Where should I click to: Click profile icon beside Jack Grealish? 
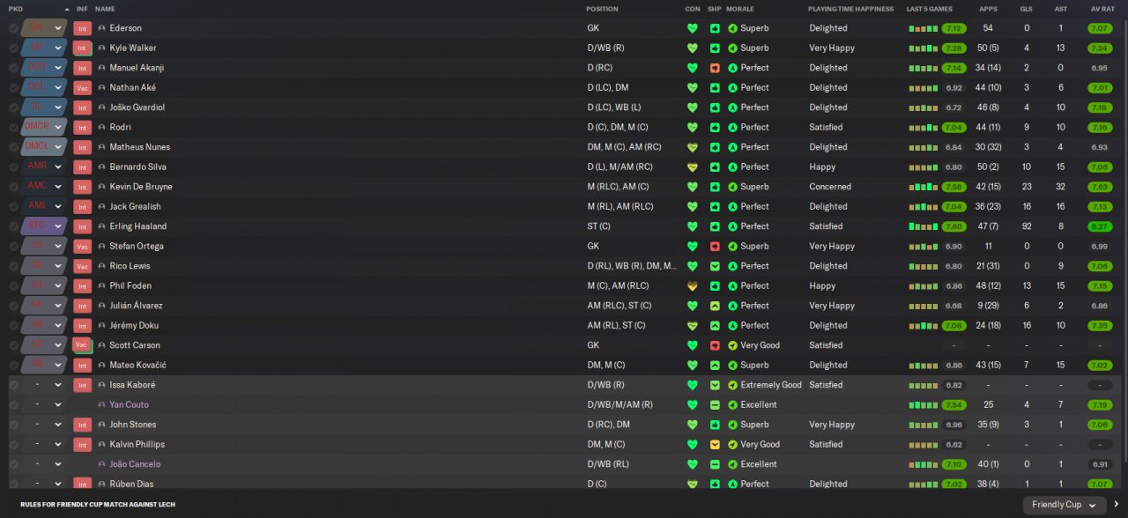point(102,207)
